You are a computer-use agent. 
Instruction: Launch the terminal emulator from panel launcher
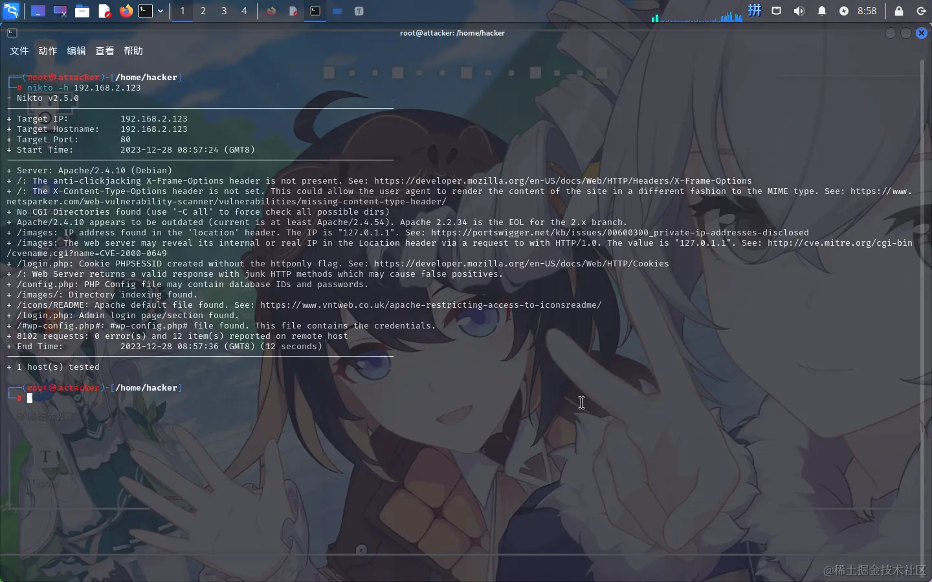tap(146, 11)
